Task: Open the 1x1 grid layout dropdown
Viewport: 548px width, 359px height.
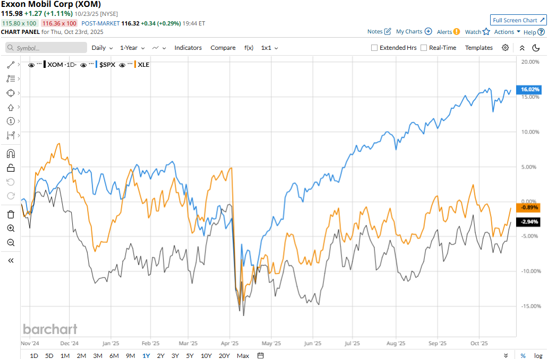Action: (x=269, y=48)
